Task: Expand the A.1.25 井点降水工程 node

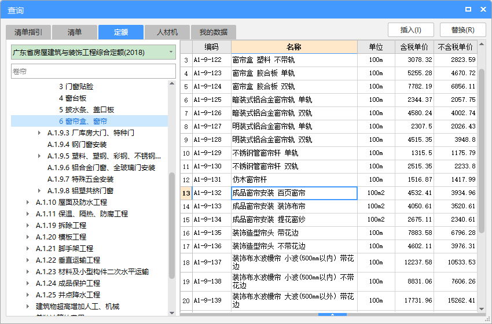Action: 28,295
